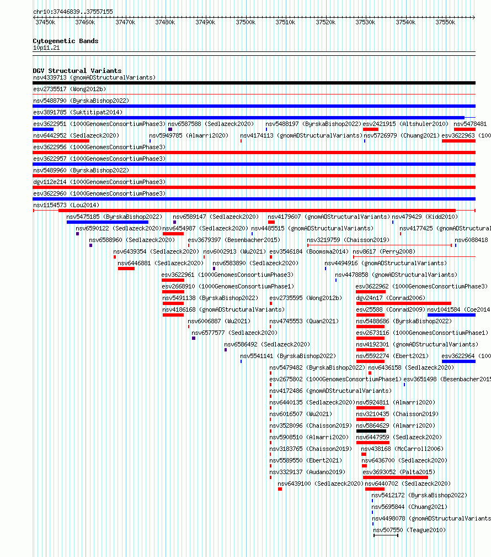Click the black nsv5864629 variant bar
The height and width of the screenshot is (557, 491).
tap(371, 431)
